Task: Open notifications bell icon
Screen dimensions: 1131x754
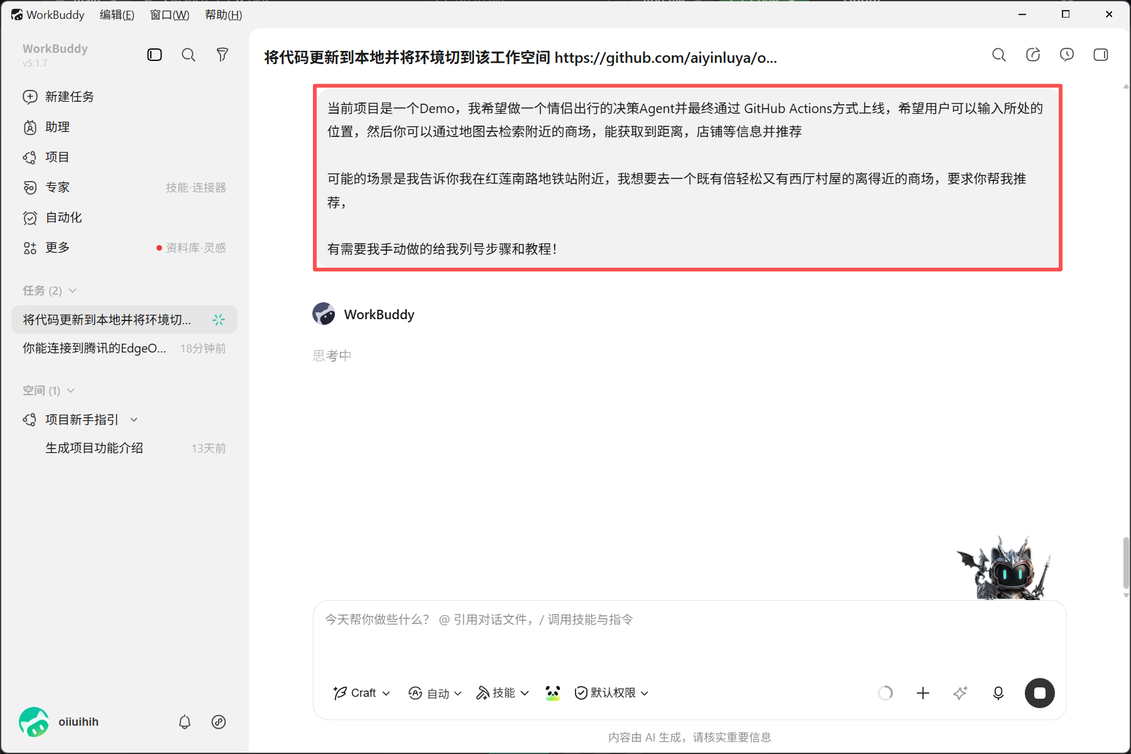Action: (x=185, y=722)
